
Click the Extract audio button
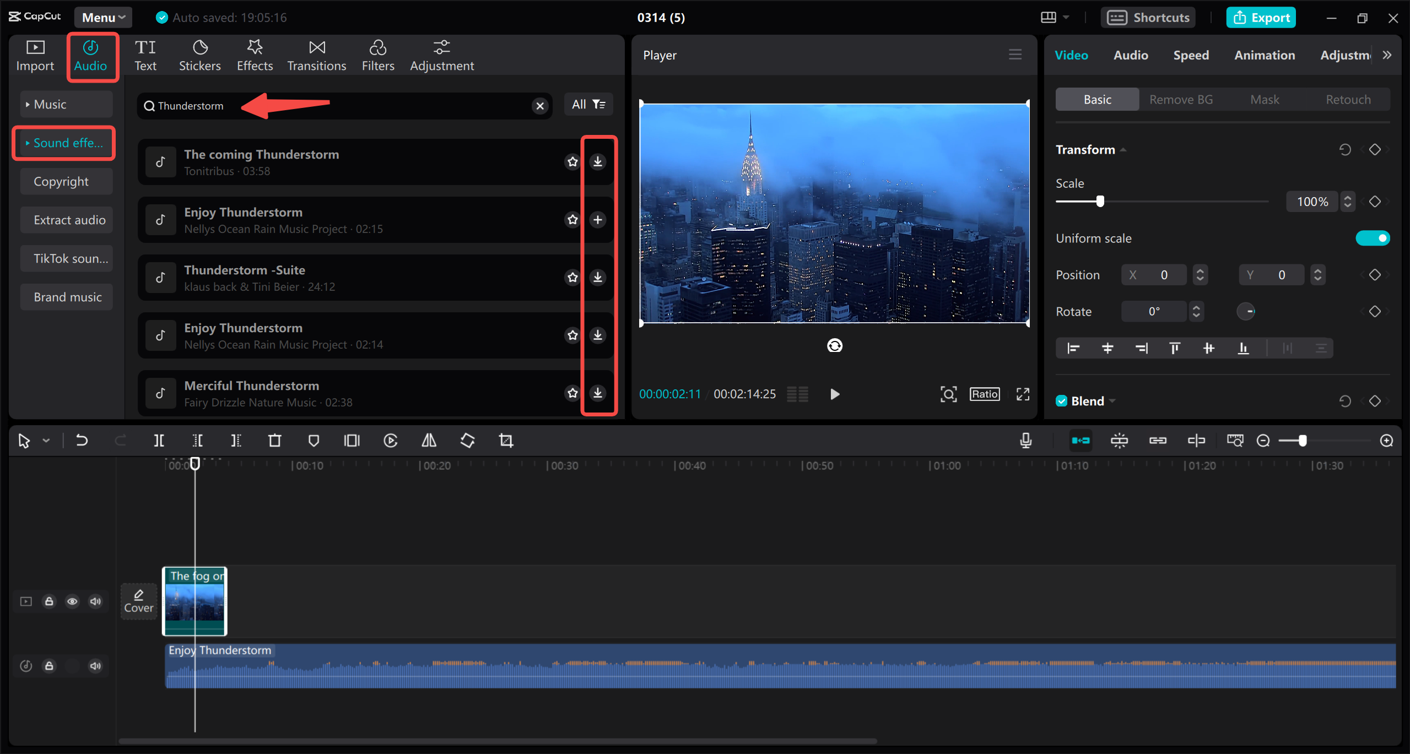pyautogui.click(x=66, y=219)
